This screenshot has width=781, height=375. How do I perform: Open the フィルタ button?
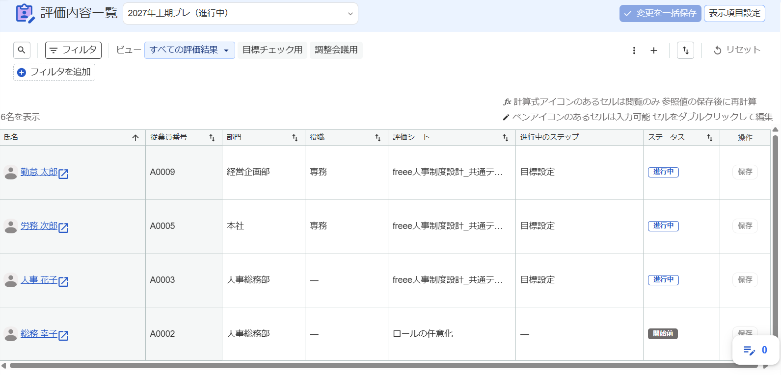click(73, 50)
